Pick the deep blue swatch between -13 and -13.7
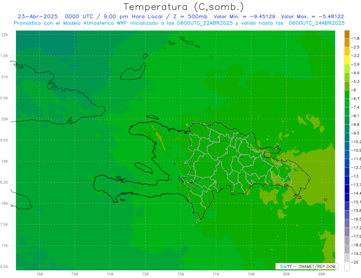 347,180
